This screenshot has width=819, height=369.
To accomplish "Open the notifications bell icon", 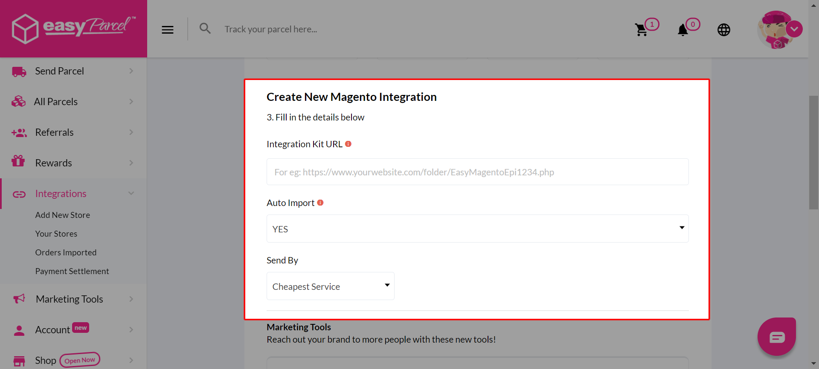I will click(682, 30).
